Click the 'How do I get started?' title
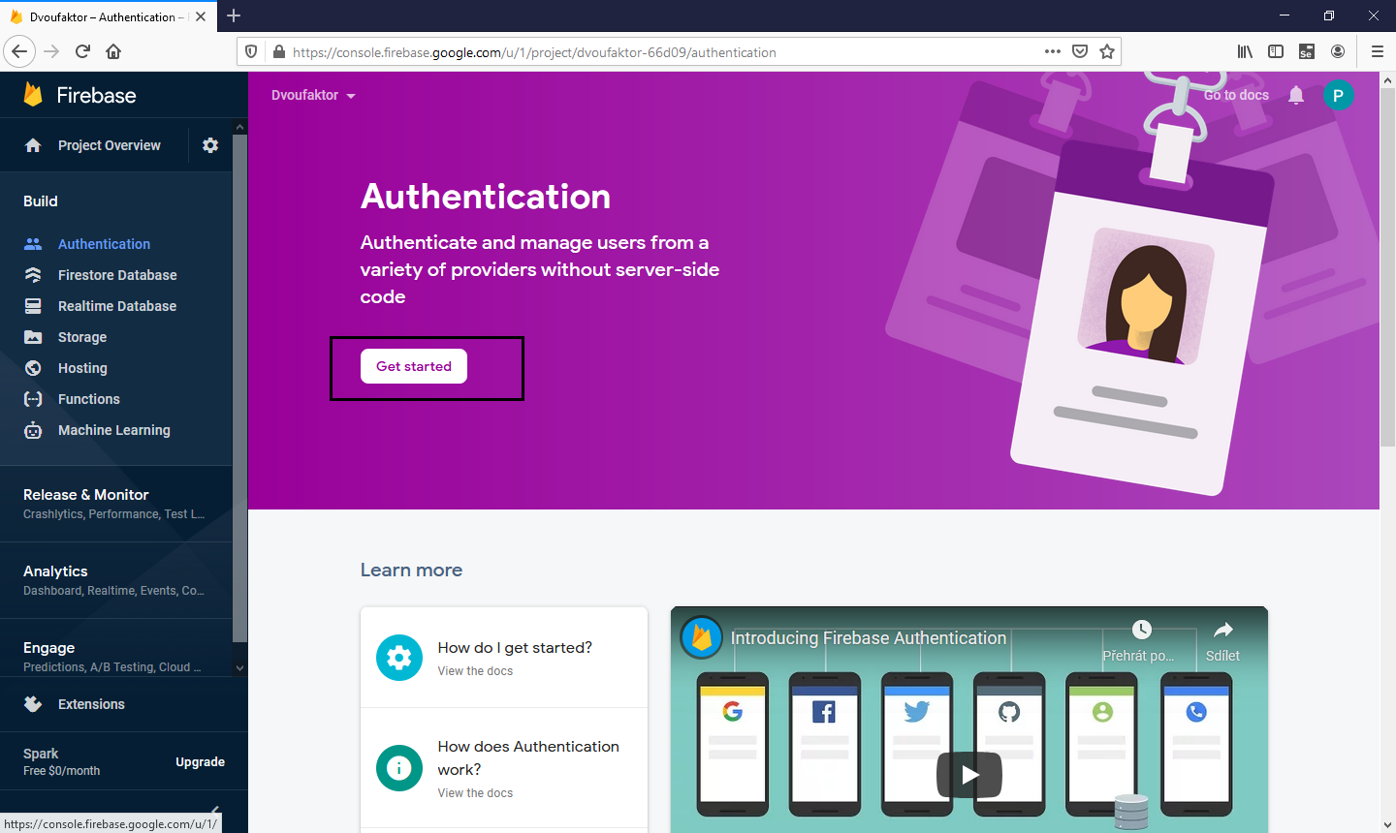Image resolution: width=1396 pixels, height=833 pixels. click(515, 648)
